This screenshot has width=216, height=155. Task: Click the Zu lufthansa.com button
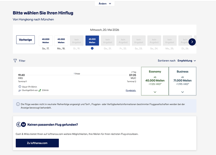(x=37, y=143)
